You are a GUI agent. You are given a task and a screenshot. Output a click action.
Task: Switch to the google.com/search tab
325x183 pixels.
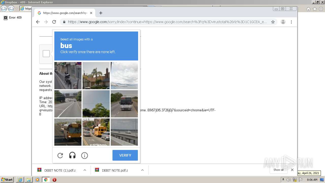(x=65, y=13)
